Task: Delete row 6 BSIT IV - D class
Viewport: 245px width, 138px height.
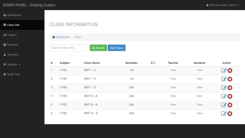Action: [230, 114]
